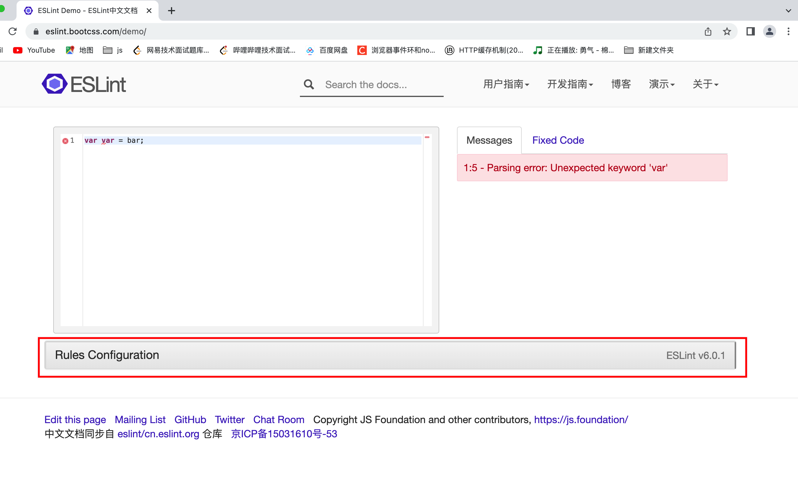This screenshot has height=492, width=798.
Task: Click the ESLint logo
Action: click(84, 84)
